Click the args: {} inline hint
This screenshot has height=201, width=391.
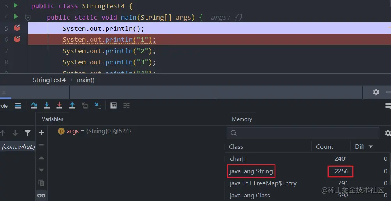tap(227, 17)
